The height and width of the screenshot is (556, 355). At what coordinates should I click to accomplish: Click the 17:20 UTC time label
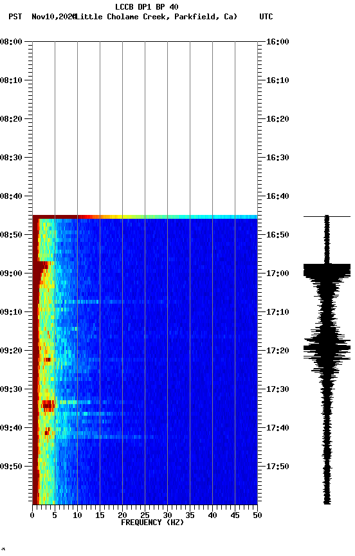click(x=278, y=351)
